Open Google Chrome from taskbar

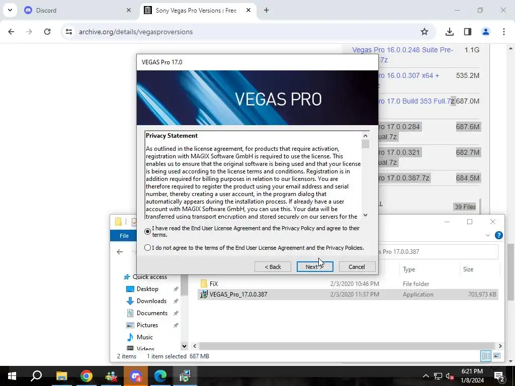86,376
